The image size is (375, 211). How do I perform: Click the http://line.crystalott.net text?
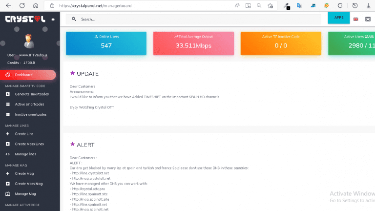[90, 173]
